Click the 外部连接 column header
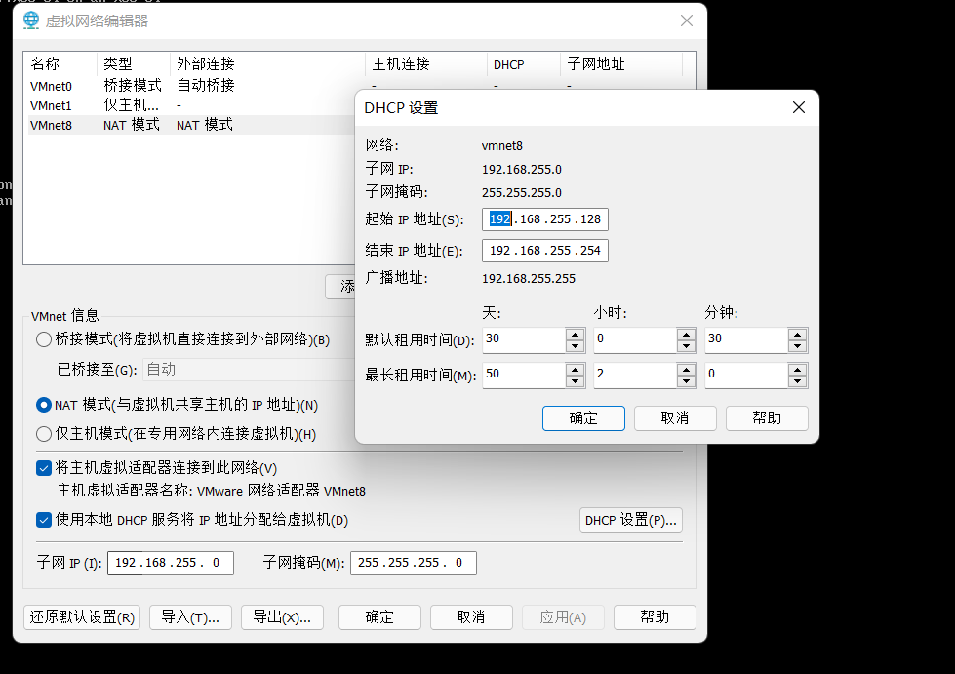The height and width of the screenshot is (674, 955). [x=267, y=64]
